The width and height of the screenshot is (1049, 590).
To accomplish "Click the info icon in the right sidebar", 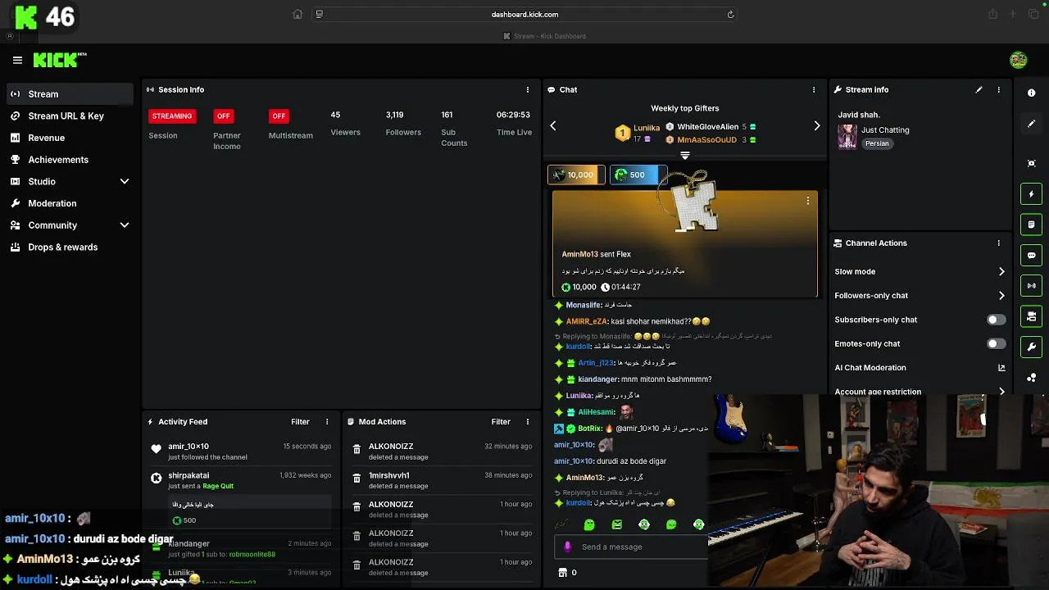I will (1032, 93).
